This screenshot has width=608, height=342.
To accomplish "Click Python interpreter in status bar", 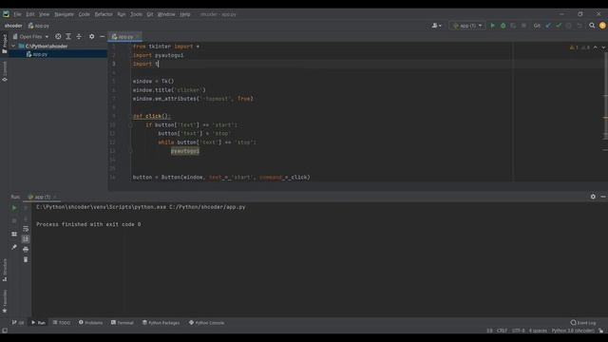I will (x=573, y=331).
